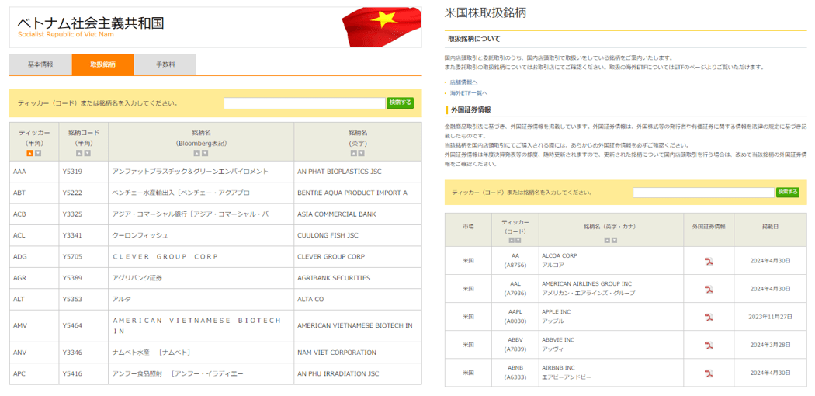Open the PDF document for AMERICAN AIRLINES GROUP
The width and height of the screenshot is (815, 396).
click(x=708, y=289)
